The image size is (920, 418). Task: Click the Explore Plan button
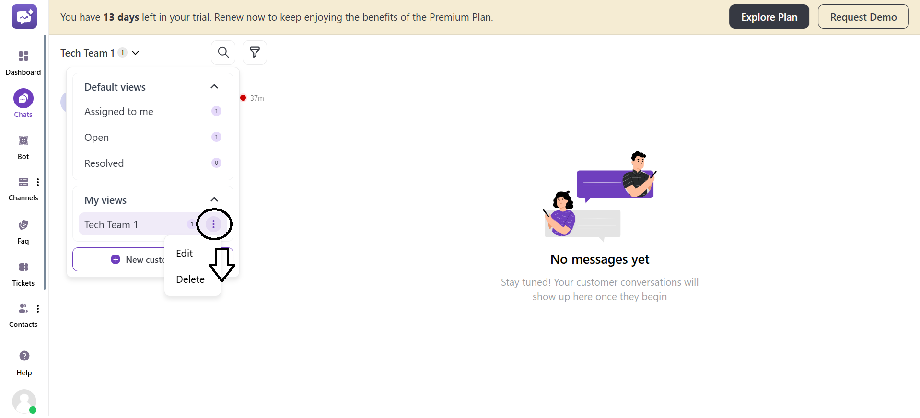[769, 17]
